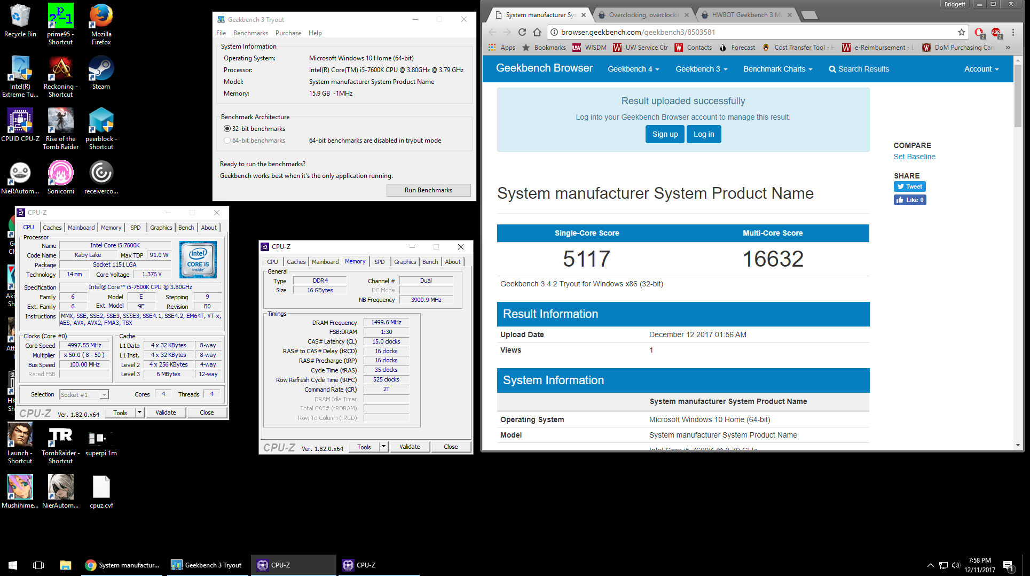Open the CPUID CPU-Z desktop icon
The width and height of the screenshot is (1030, 576).
tap(20, 125)
